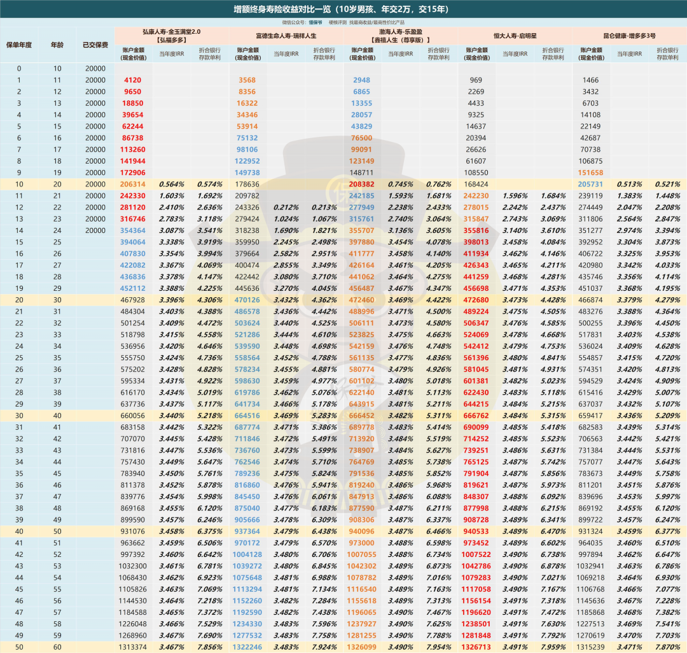Select the 保单年度 column header
Screen dimensions: 687x653
click(19, 45)
